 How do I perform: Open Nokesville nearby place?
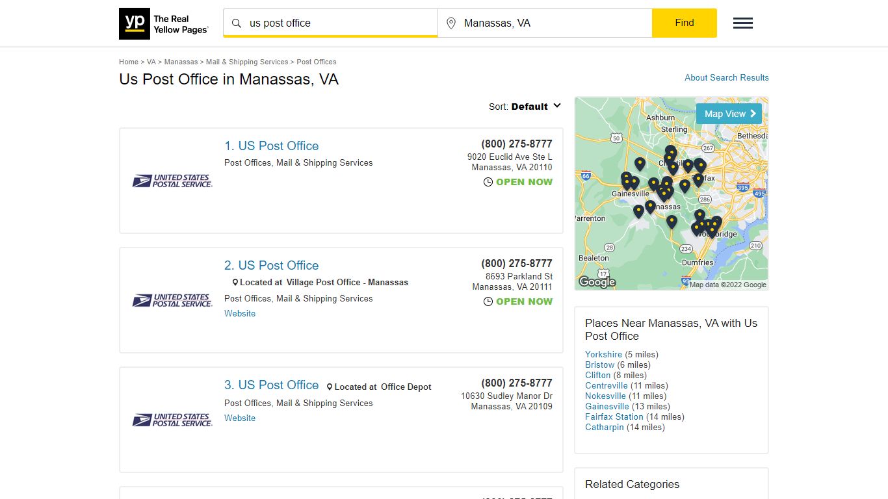[605, 396]
